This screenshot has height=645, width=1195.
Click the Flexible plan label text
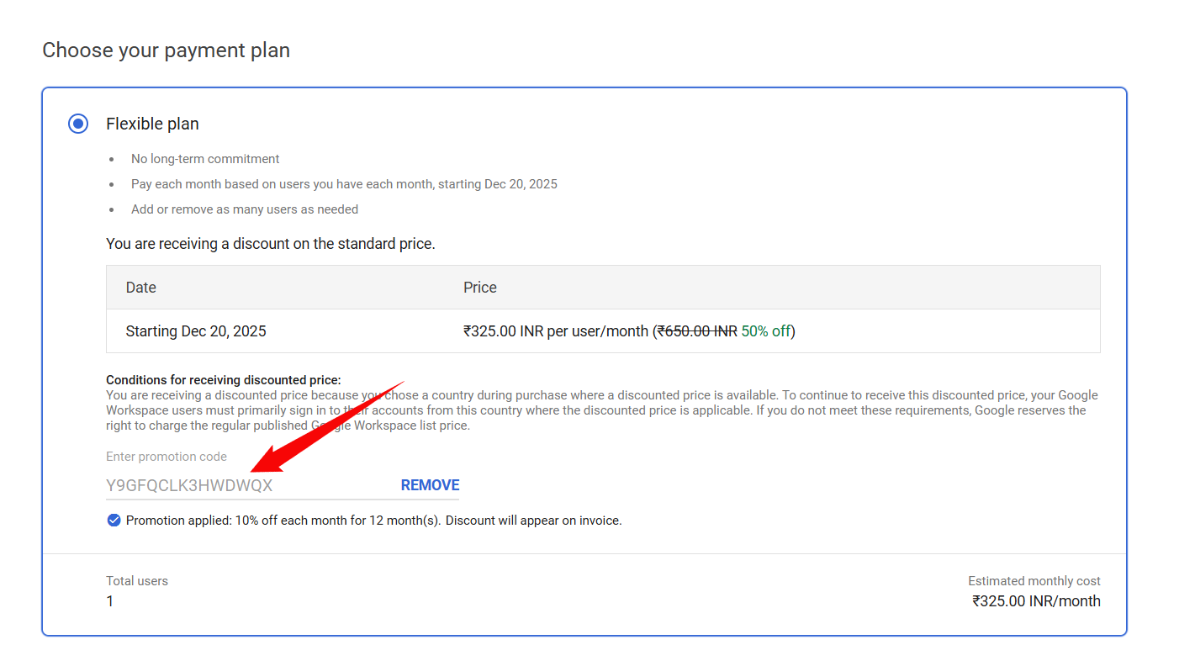click(x=151, y=123)
